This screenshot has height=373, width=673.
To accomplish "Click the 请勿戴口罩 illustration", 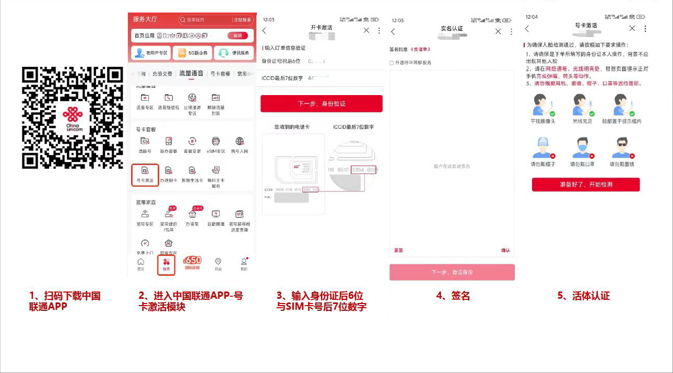I will click(x=582, y=148).
